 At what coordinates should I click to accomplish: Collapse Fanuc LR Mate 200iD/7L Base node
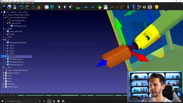[x=3, y=15]
